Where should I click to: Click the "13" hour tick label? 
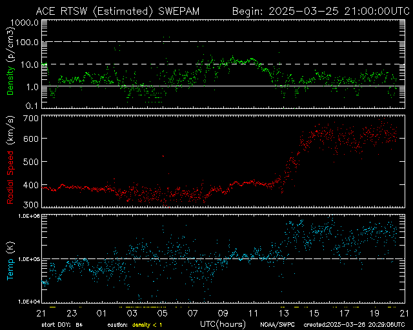284,313
